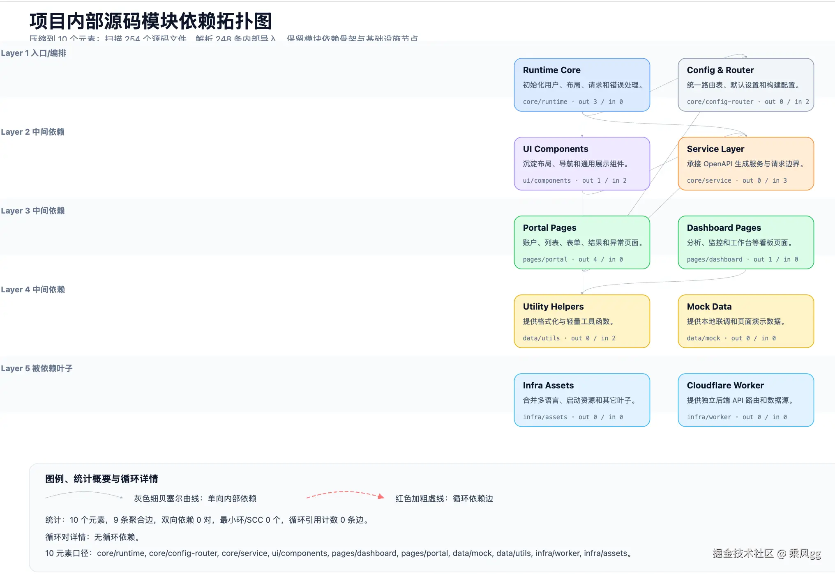Open the UI Components node card
The image size is (835, 574).
click(582, 163)
